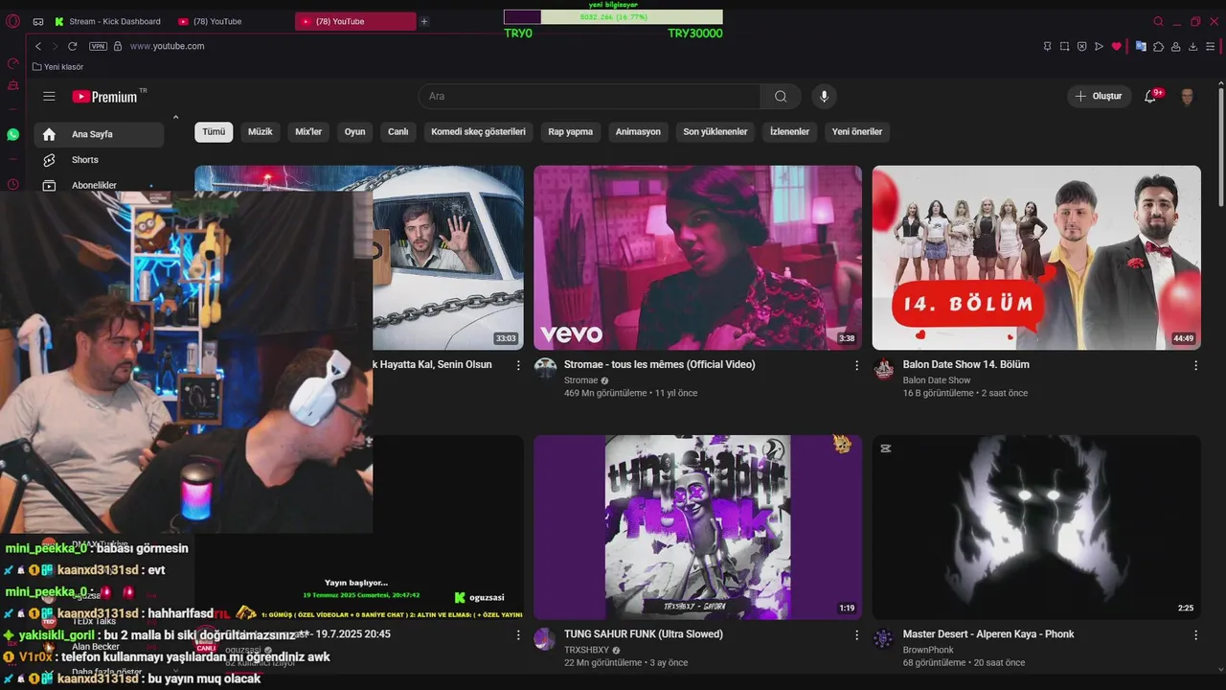Open the Opera GX main menu logo

(x=12, y=21)
